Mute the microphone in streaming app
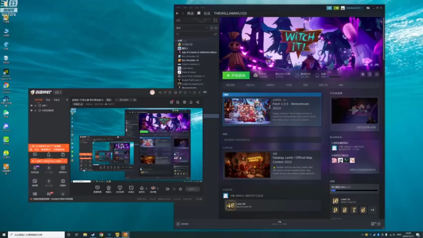Screen dimensions: 423x238 coord(142,189)
